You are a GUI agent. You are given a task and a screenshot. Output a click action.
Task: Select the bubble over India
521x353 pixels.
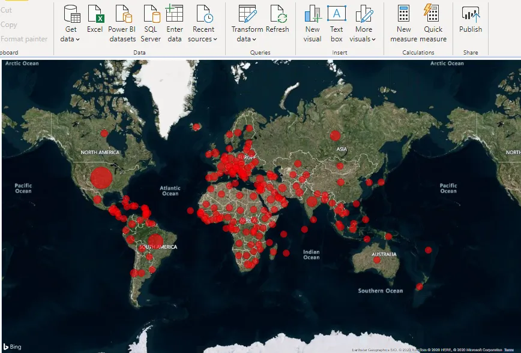312,201
